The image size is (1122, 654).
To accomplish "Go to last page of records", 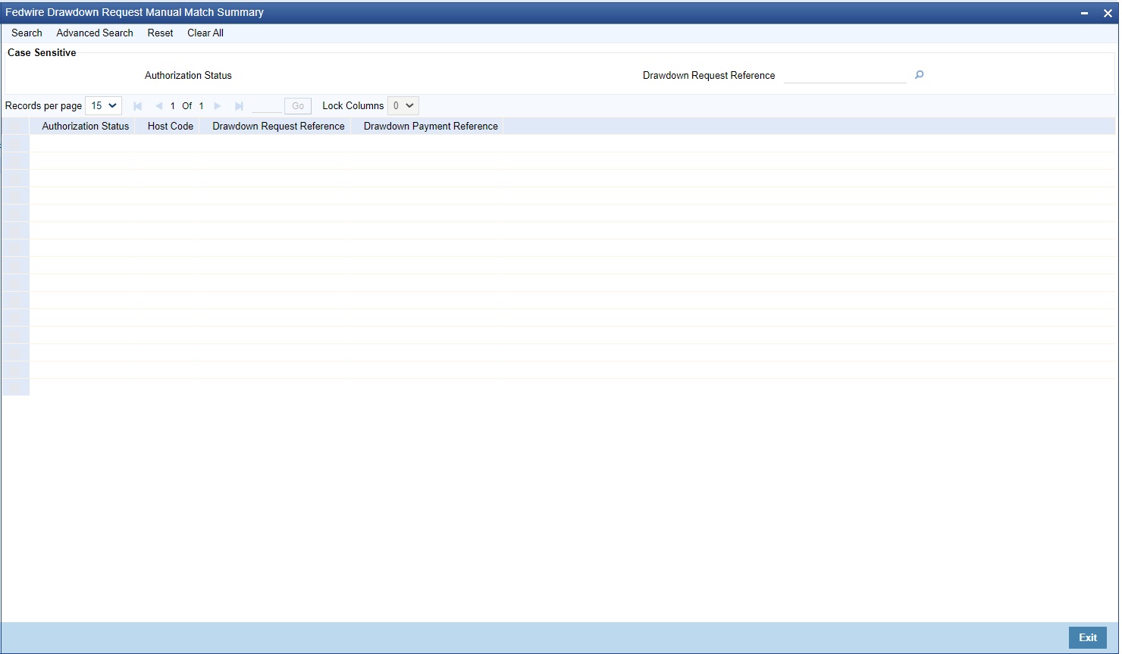I will tap(239, 106).
